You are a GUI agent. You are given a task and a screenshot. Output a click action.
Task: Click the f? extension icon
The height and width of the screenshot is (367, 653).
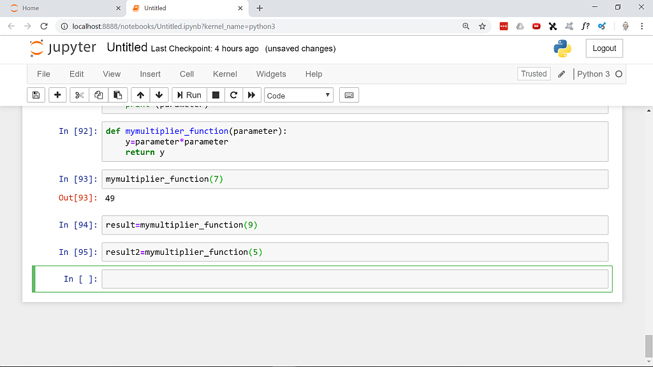tap(585, 26)
